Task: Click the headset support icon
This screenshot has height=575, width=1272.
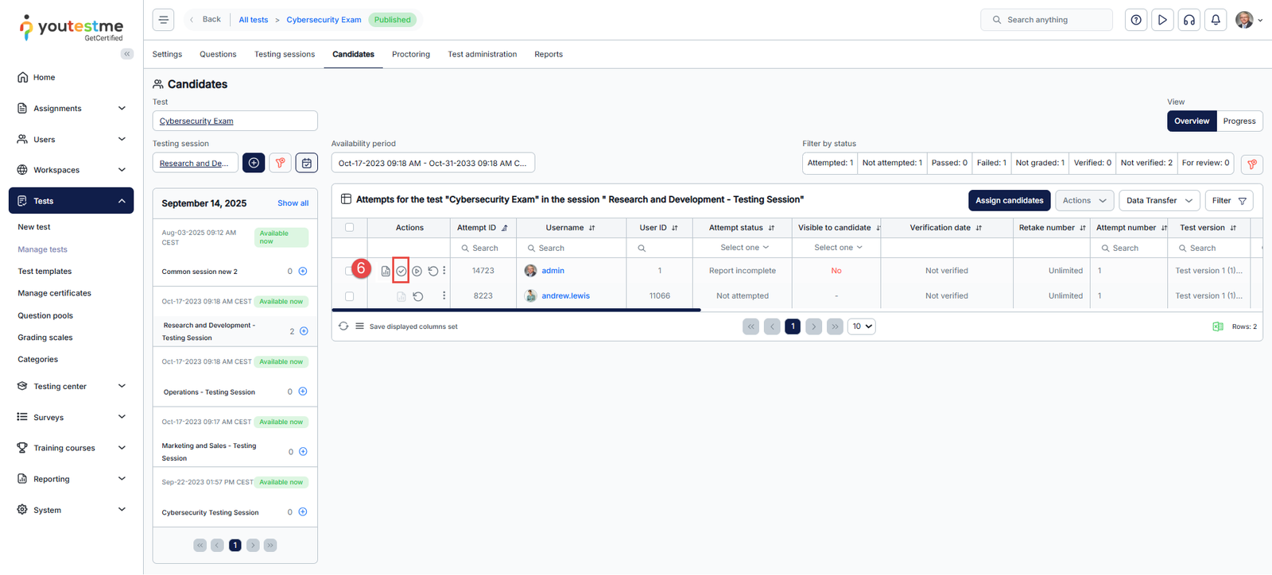Action: tap(1189, 20)
